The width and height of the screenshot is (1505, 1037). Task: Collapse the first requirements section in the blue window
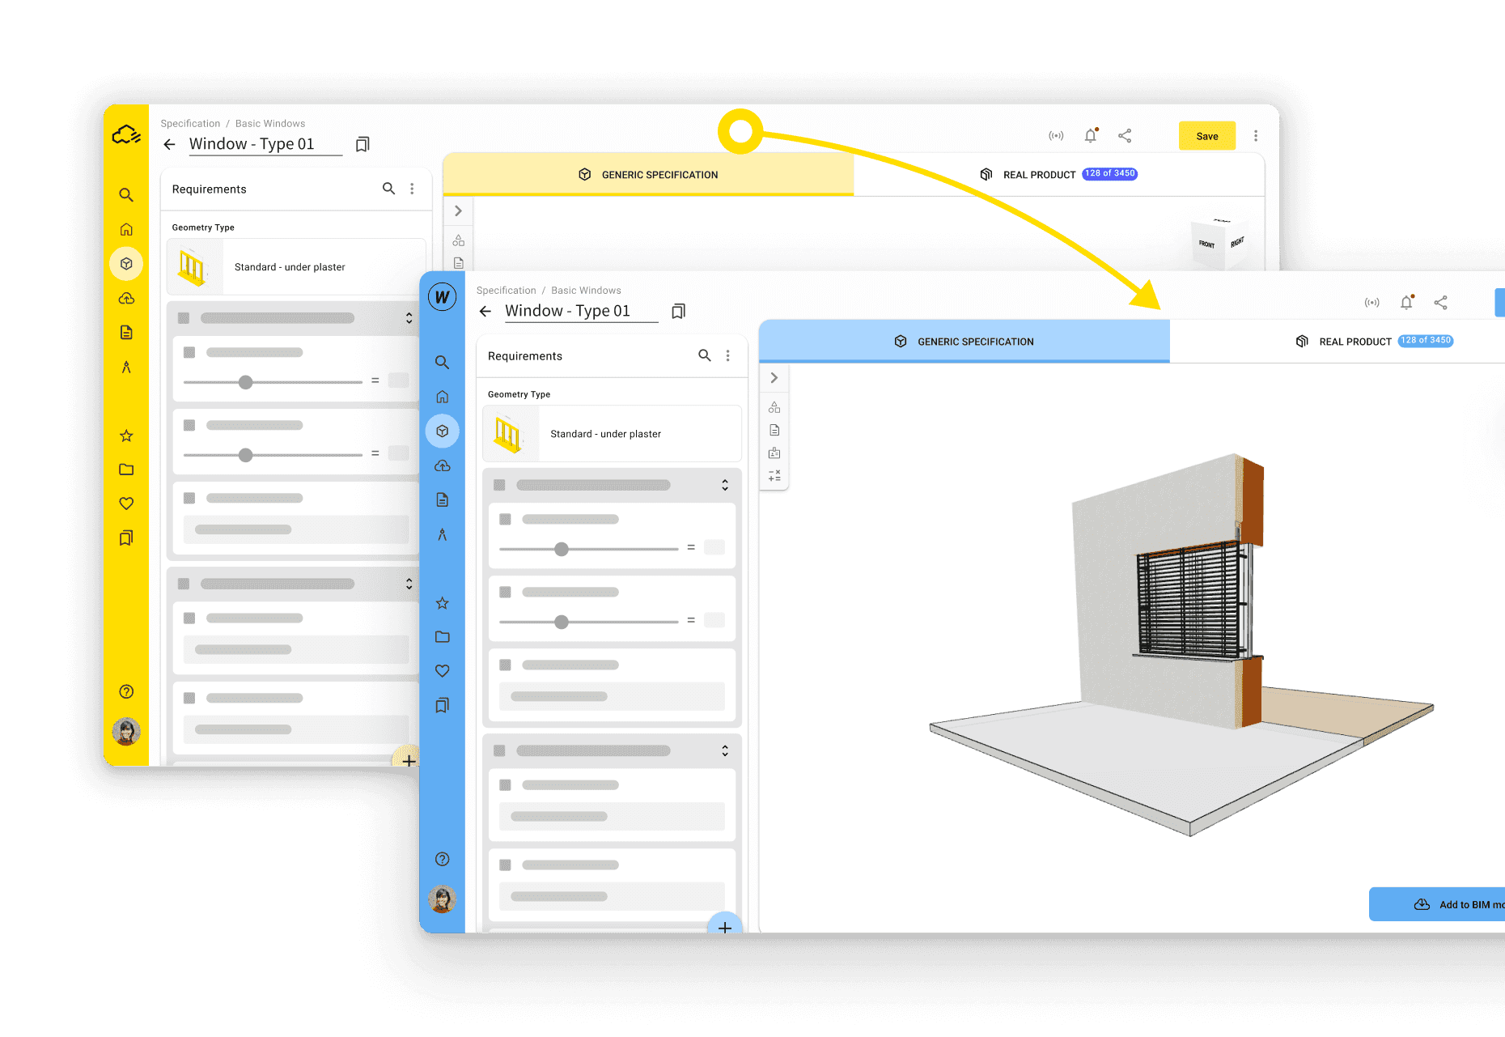coord(725,485)
